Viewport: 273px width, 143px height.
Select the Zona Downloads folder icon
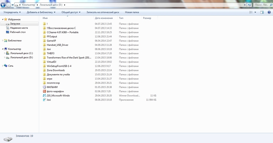click(44, 70)
